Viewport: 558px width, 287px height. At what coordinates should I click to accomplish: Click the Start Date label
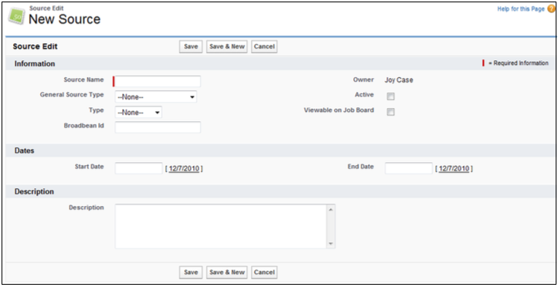pyautogui.click(x=90, y=167)
